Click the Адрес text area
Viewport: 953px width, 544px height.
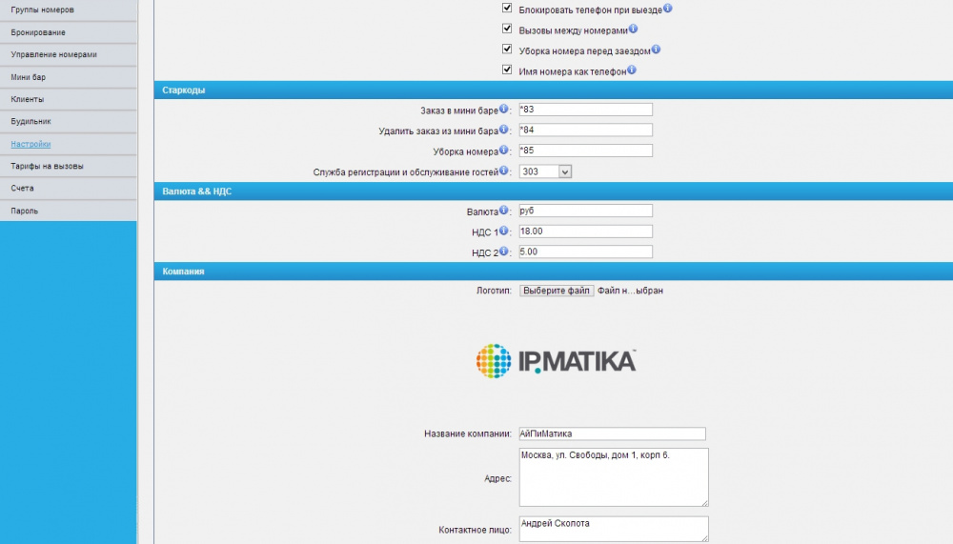tap(613, 477)
